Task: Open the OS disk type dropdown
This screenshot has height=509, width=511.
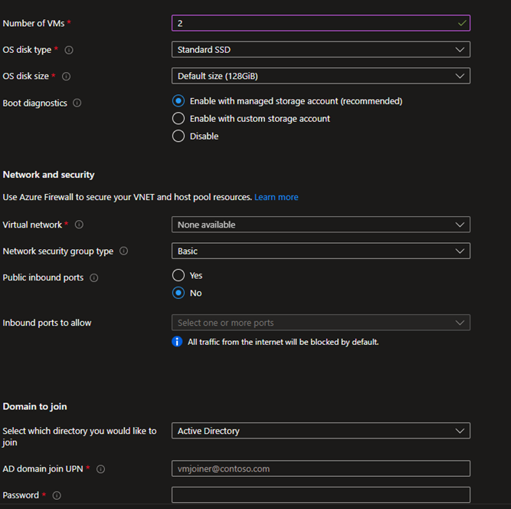Action: pyautogui.click(x=320, y=50)
